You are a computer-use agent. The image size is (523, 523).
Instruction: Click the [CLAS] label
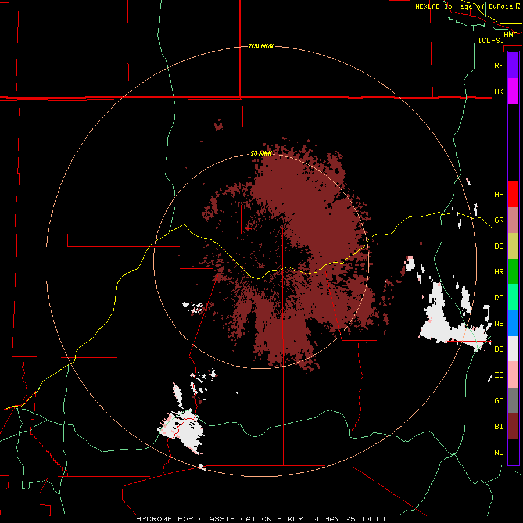pyautogui.click(x=491, y=40)
